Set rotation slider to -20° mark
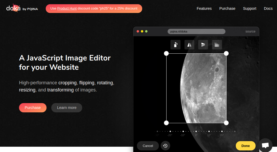The height and width of the screenshot is (152, 277). 170,131
